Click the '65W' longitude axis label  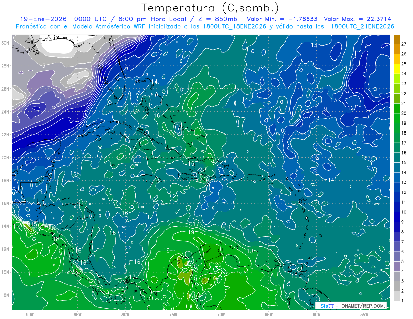coord(269,315)
